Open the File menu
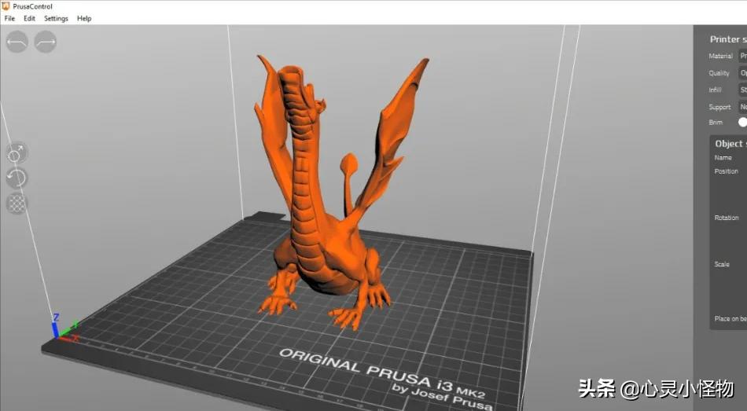 pos(9,19)
